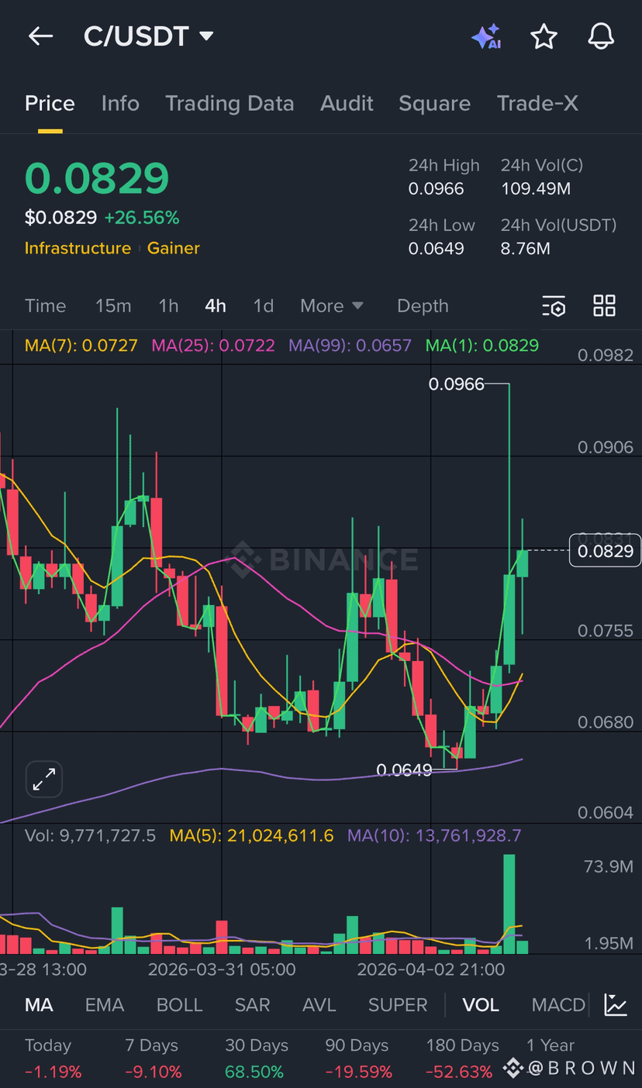Viewport: 642px width, 1088px height.
Task: Toggle the MA indicator
Action: pos(39,1005)
